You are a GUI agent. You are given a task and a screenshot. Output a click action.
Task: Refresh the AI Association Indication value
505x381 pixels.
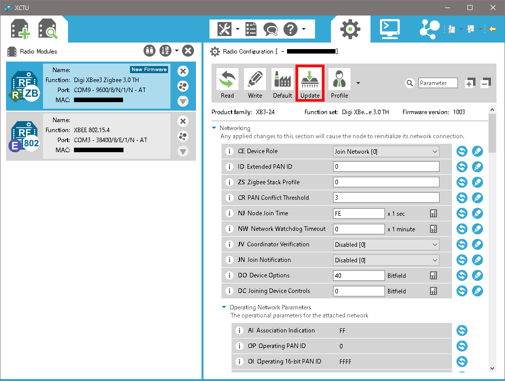click(462, 330)
